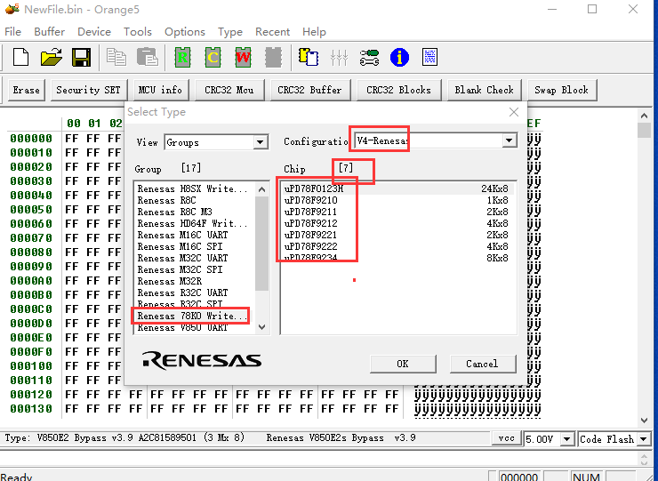The image size is (658, 481).
Task: Click the Copy toolbar icon
Action: click(116, 57)
